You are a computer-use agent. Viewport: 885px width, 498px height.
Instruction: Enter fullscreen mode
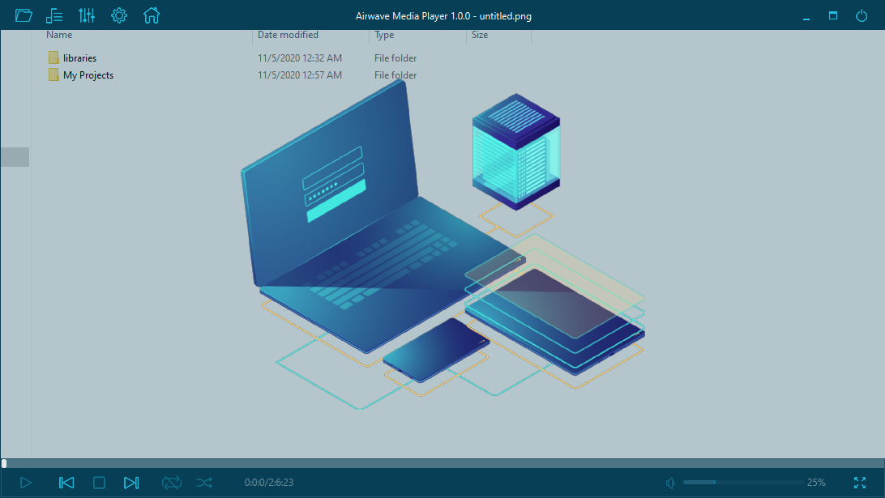click(860, 483)
